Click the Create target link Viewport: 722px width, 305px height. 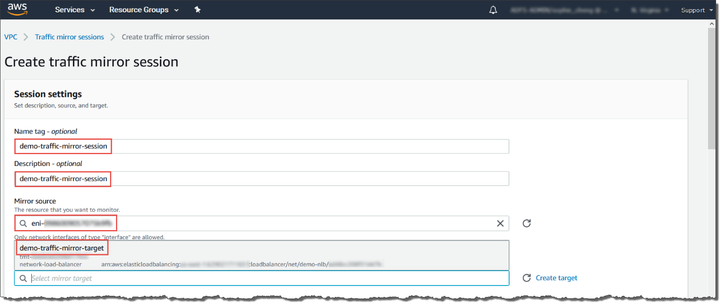click(556, 278)
